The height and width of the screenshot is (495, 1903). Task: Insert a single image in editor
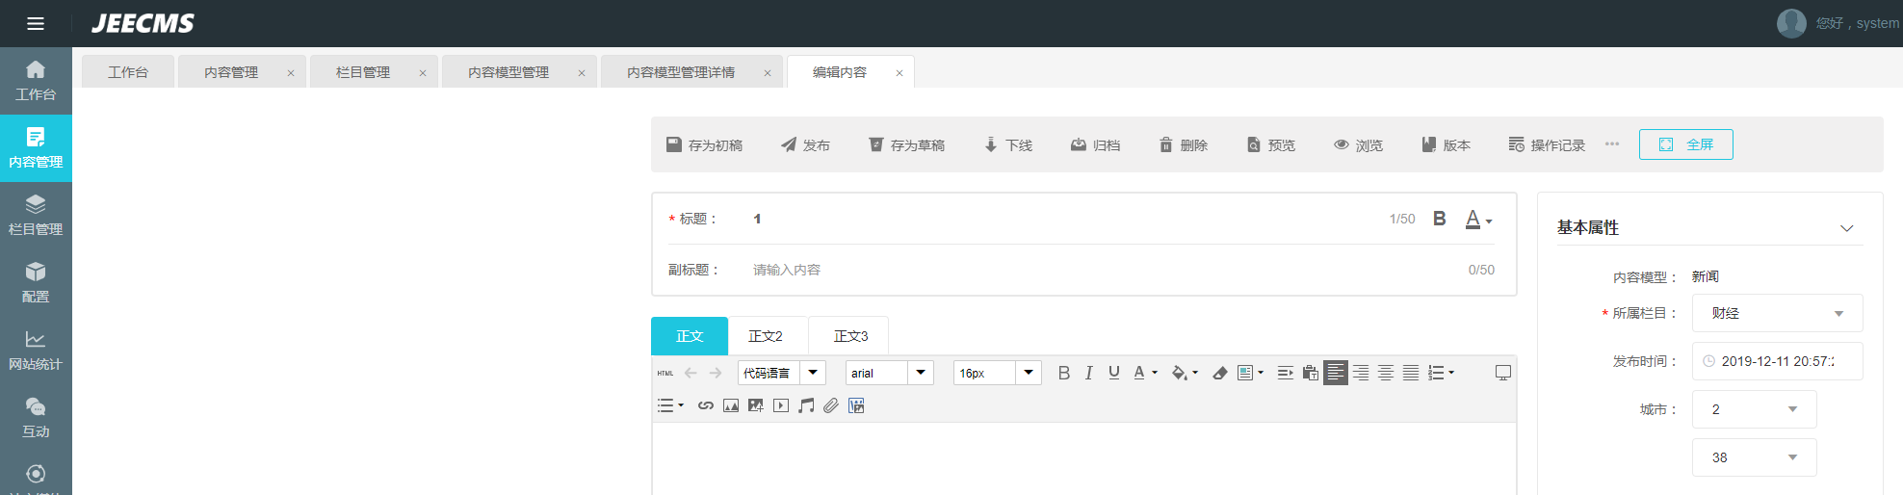click(731, 405)
